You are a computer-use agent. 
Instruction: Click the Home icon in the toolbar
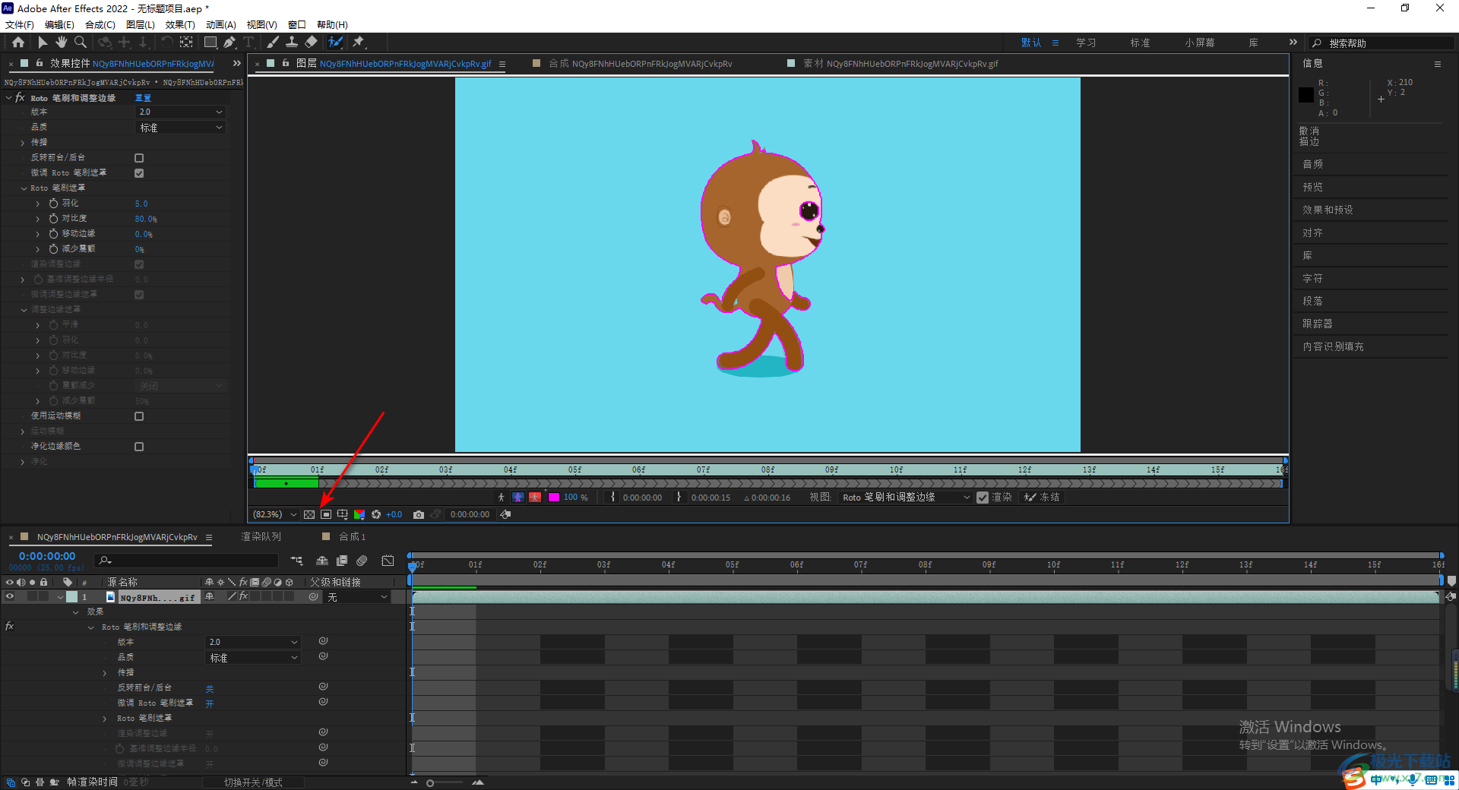point(18,43)
